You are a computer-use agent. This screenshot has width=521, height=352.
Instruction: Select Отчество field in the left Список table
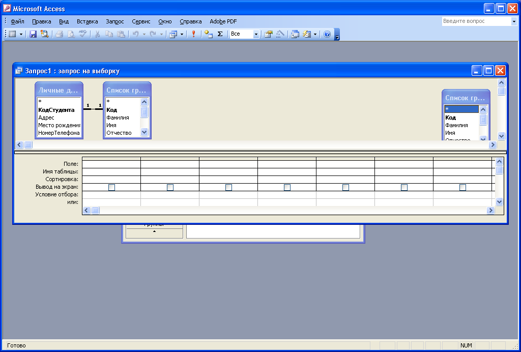[119, 133]
